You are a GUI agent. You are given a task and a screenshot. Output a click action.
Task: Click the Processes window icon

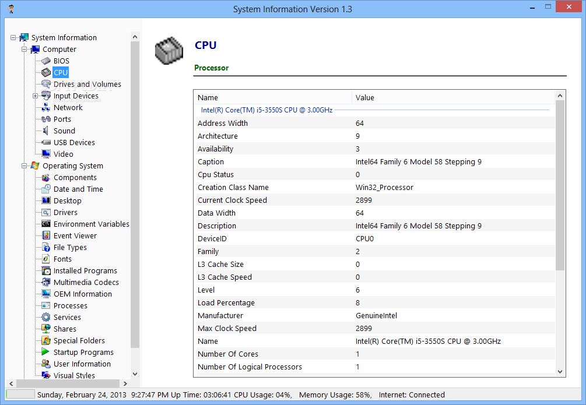[45, 305]
